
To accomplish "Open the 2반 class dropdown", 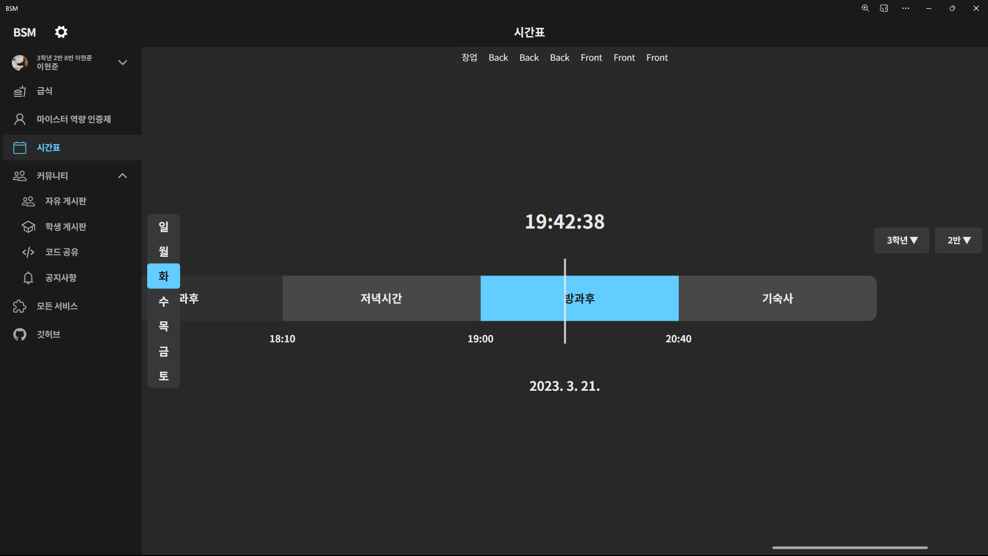I will click(x=959, y=240).
